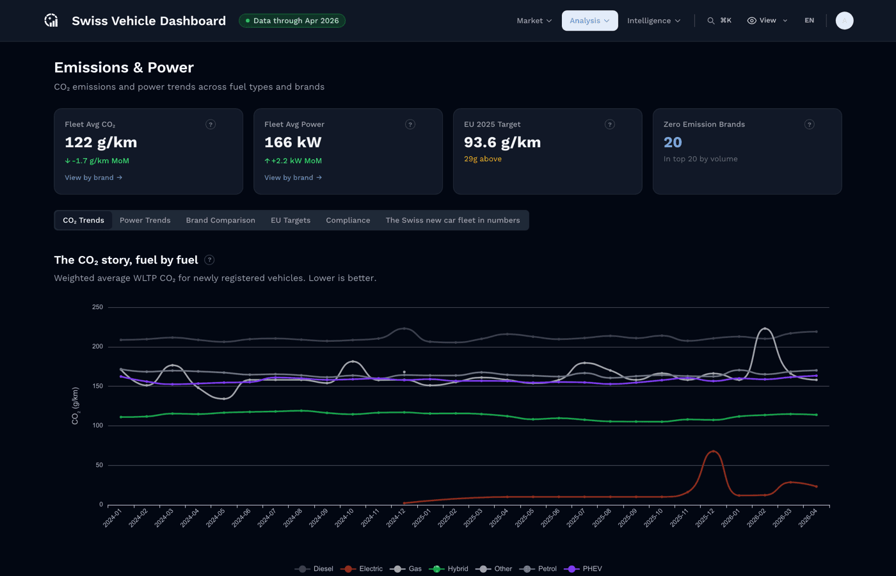Switch to the Brand Comparison tab
The height and width of the screenshot is (576, 896).
(x=221, y=220)
